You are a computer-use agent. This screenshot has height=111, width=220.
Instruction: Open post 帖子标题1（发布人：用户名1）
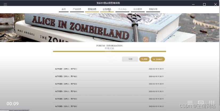[66, 69]
